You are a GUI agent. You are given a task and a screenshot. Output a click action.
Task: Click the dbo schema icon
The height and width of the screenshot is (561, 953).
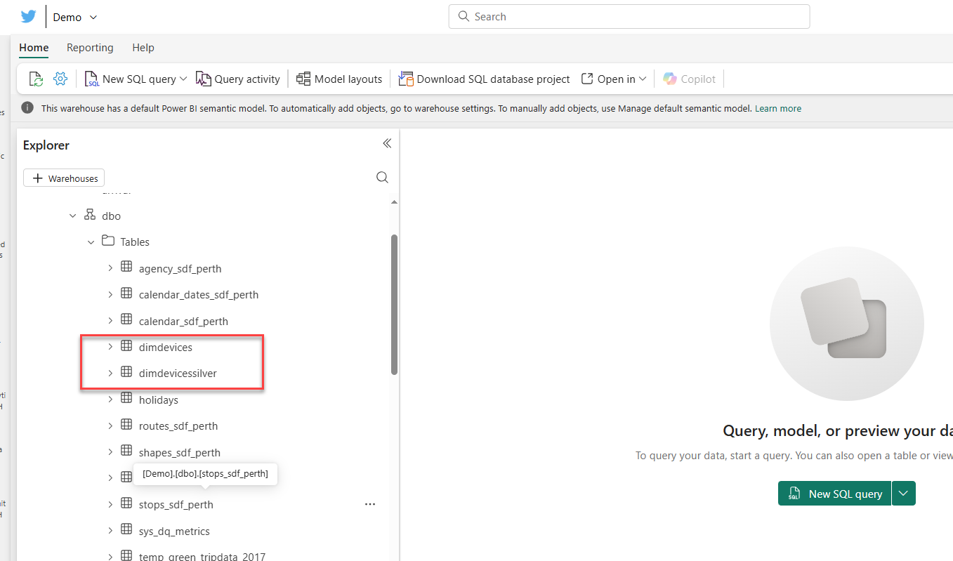pyautogui.click(x=89, y=216)
